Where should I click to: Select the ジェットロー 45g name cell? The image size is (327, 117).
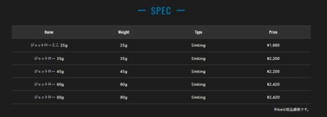pos(49,72)
